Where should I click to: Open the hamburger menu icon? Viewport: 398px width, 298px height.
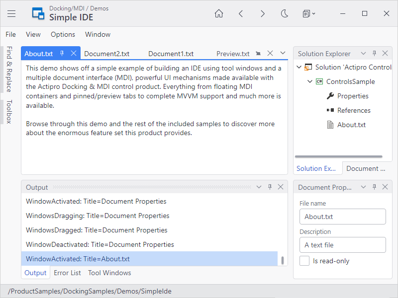coord(11,13)
